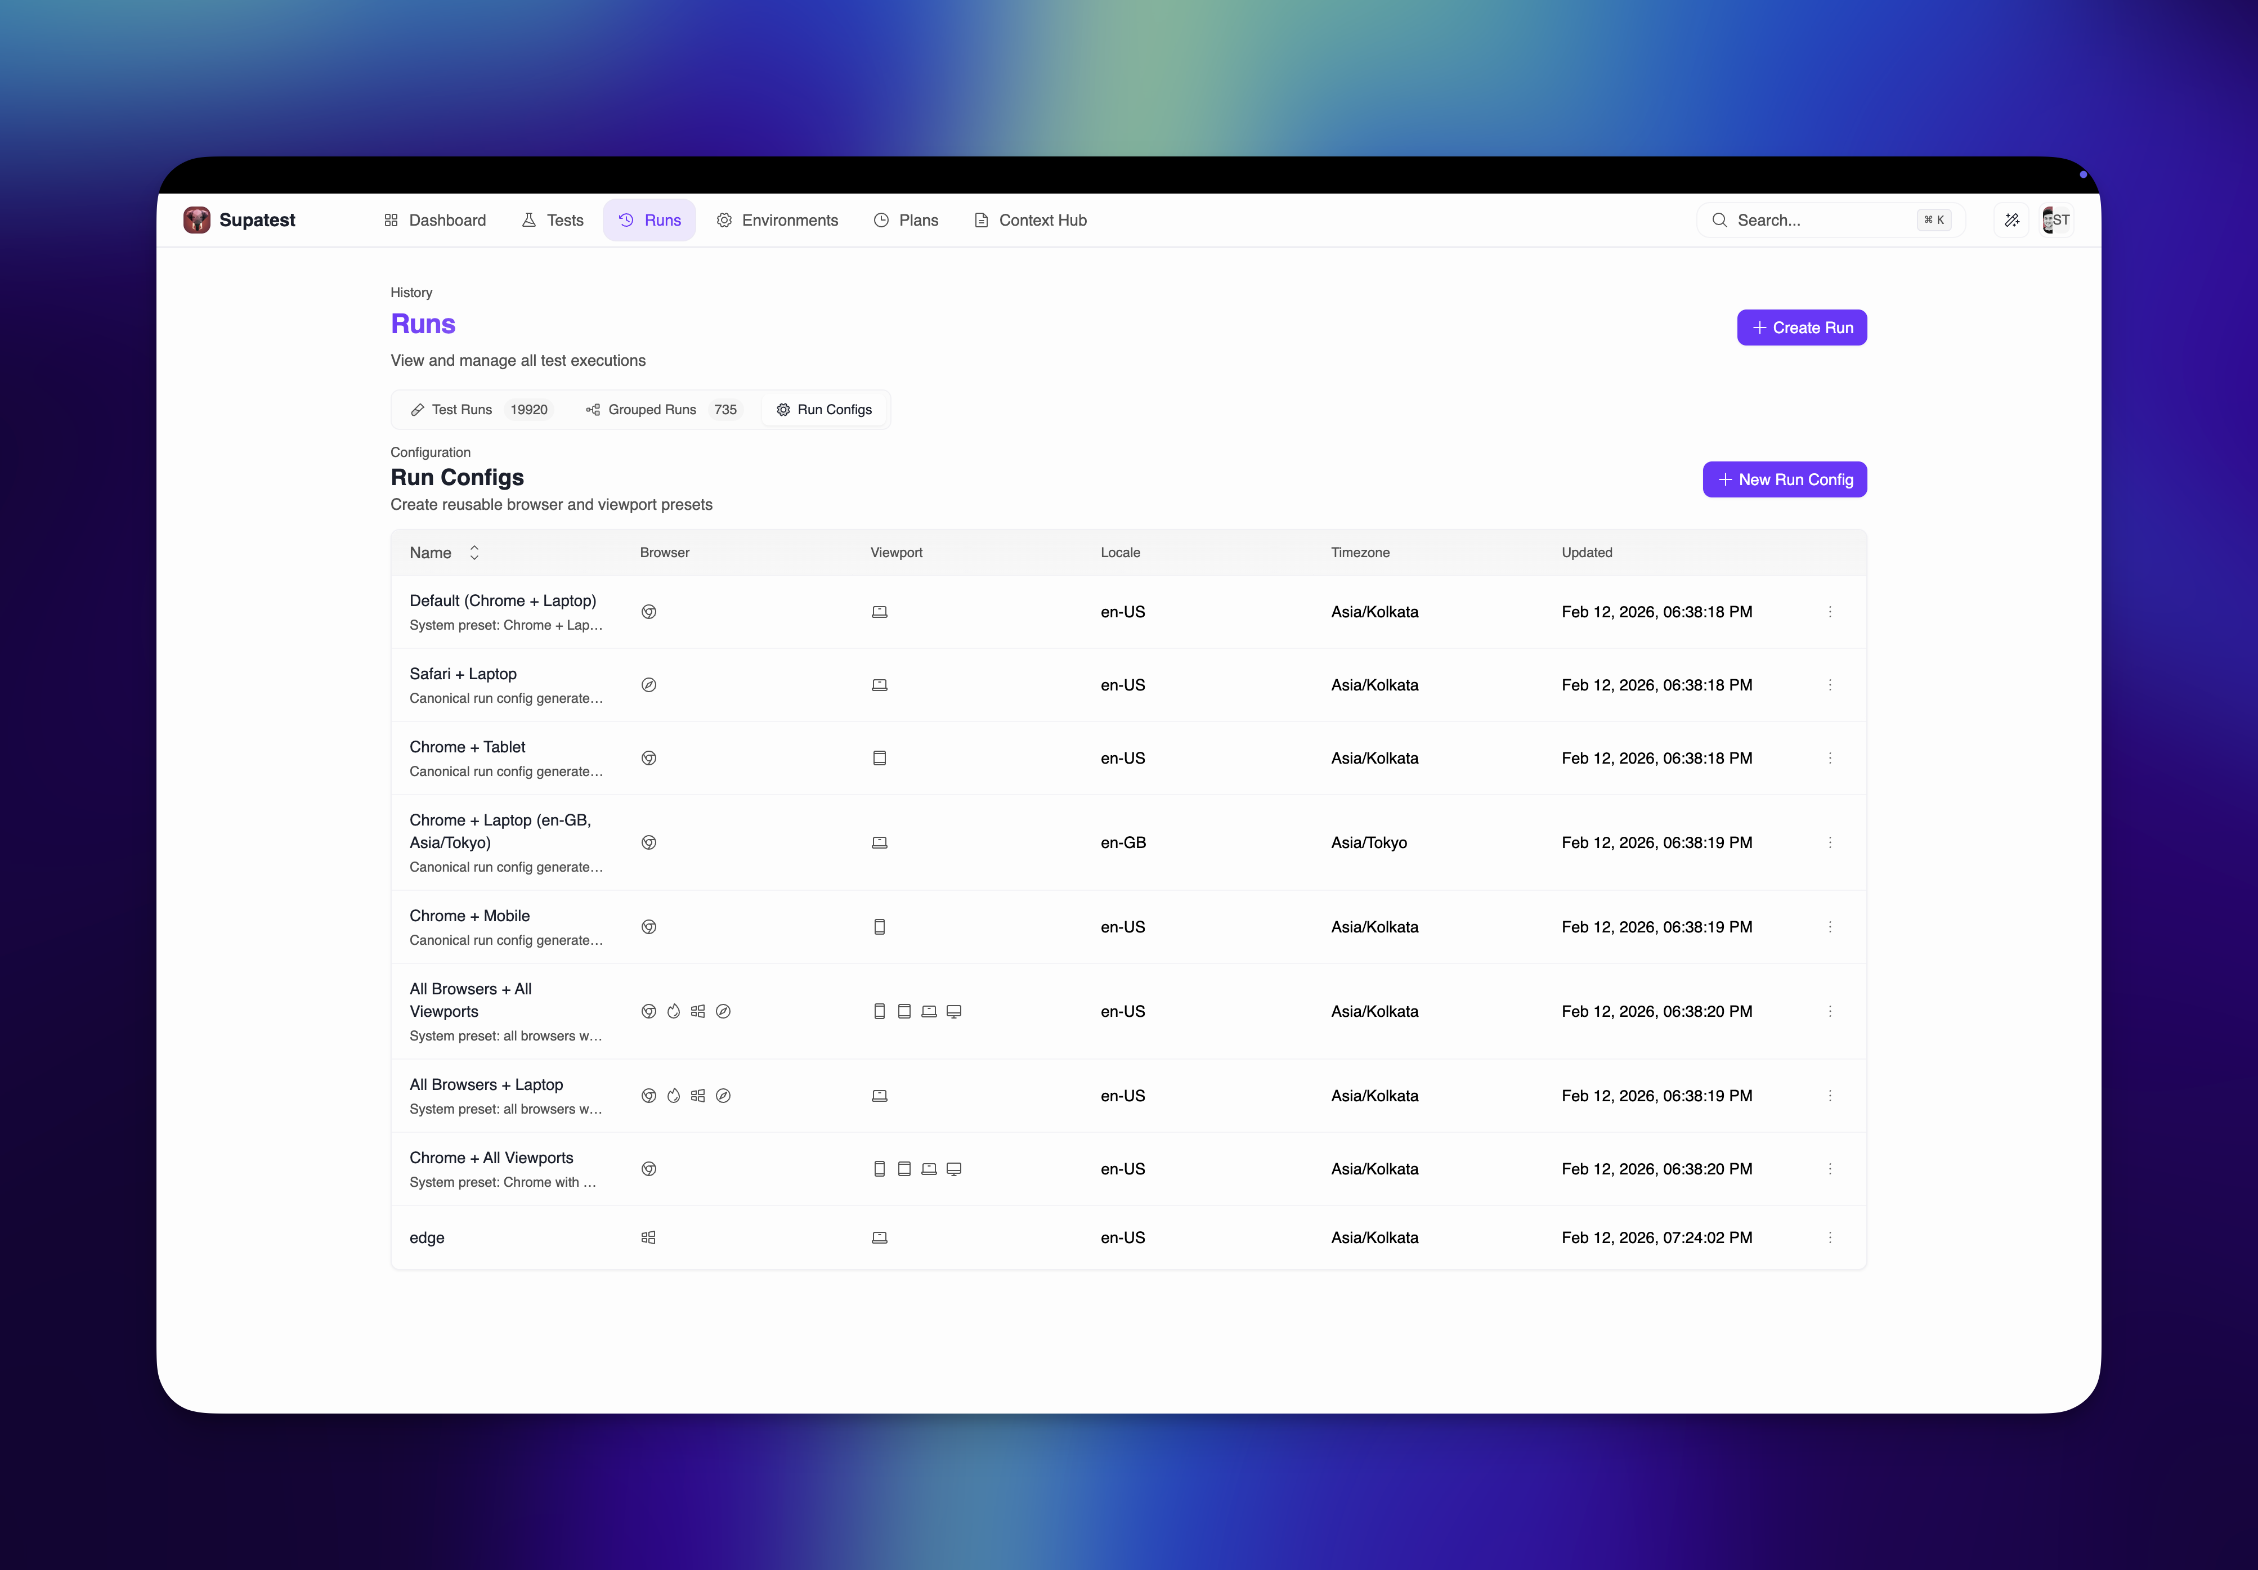Screen dimensions: 2258x1570
Task: Click Edge browser icon in edge row
Action: click(x=648, y=1238)
